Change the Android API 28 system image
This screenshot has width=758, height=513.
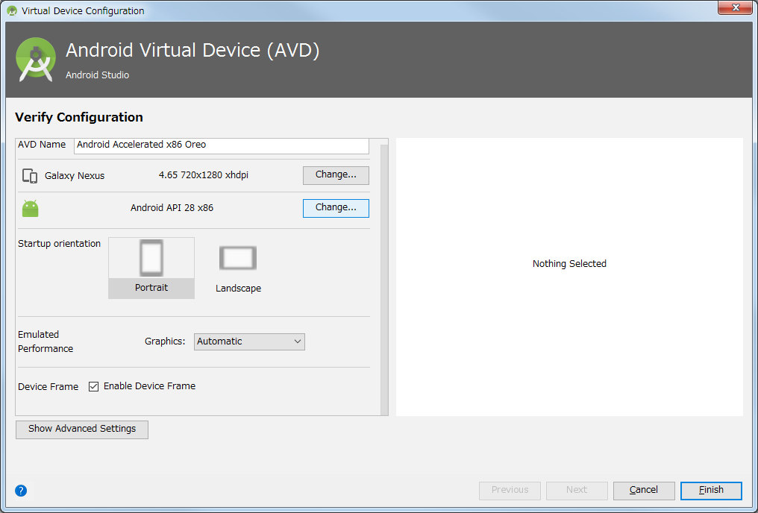coord(336,208)
